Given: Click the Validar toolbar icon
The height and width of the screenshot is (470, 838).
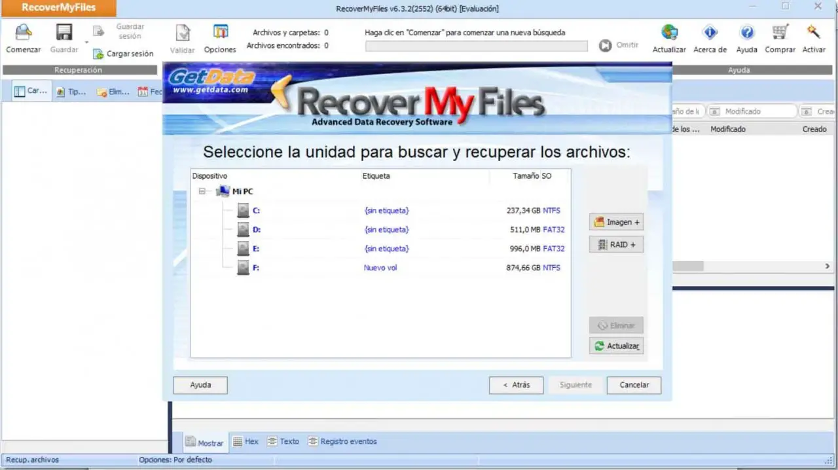Looking at the screenshot, I should 183,33.
